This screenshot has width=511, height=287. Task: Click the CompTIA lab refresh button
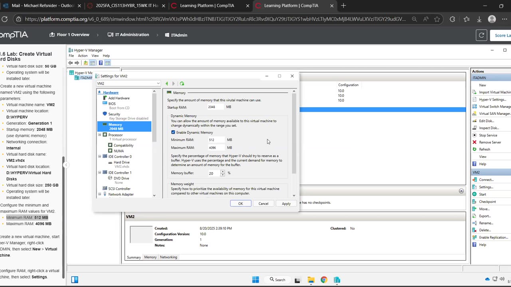[481, 35]
